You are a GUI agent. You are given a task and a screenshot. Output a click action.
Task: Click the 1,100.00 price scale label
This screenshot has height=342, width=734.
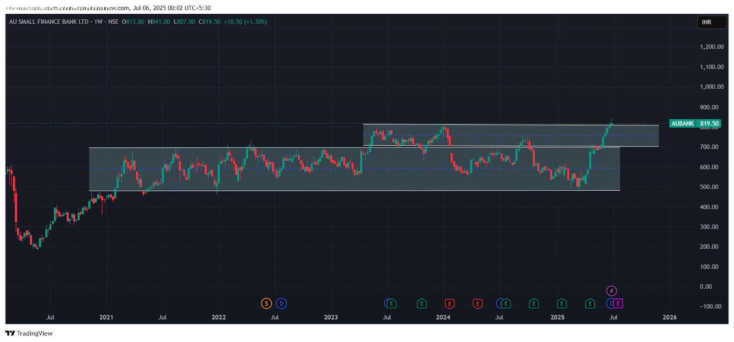[712, 67]
